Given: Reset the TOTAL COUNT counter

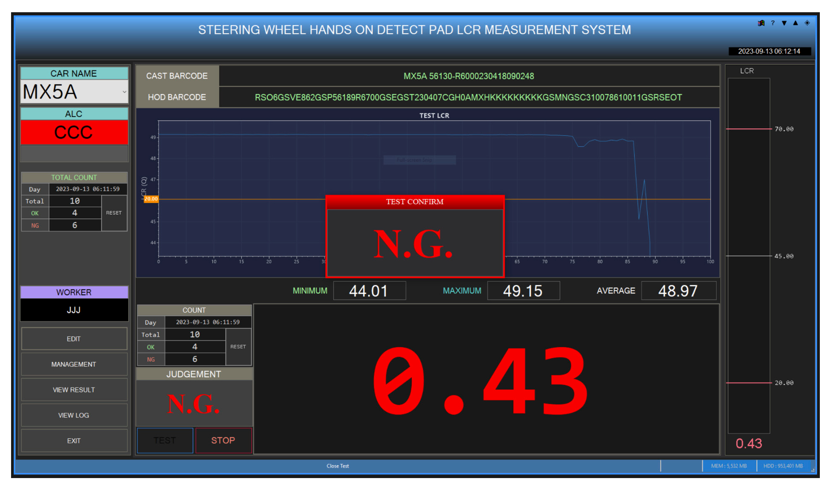Looking at the screenshot, I should click(114, 213).
